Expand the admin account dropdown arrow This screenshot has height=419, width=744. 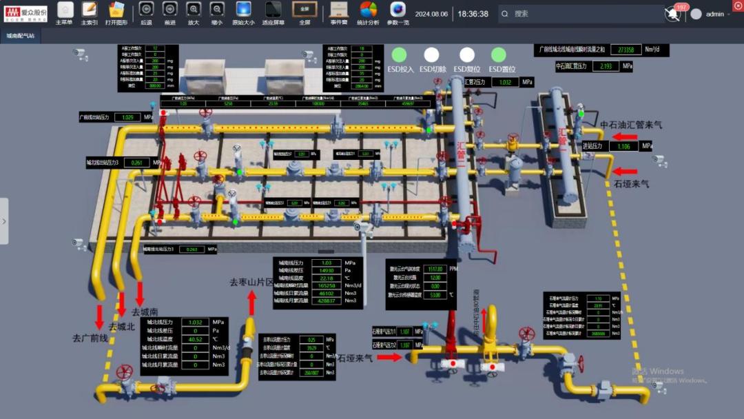pyautogui.click(x=729, y=14)
